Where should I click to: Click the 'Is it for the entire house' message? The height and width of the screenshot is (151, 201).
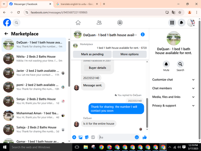(98, 124)
